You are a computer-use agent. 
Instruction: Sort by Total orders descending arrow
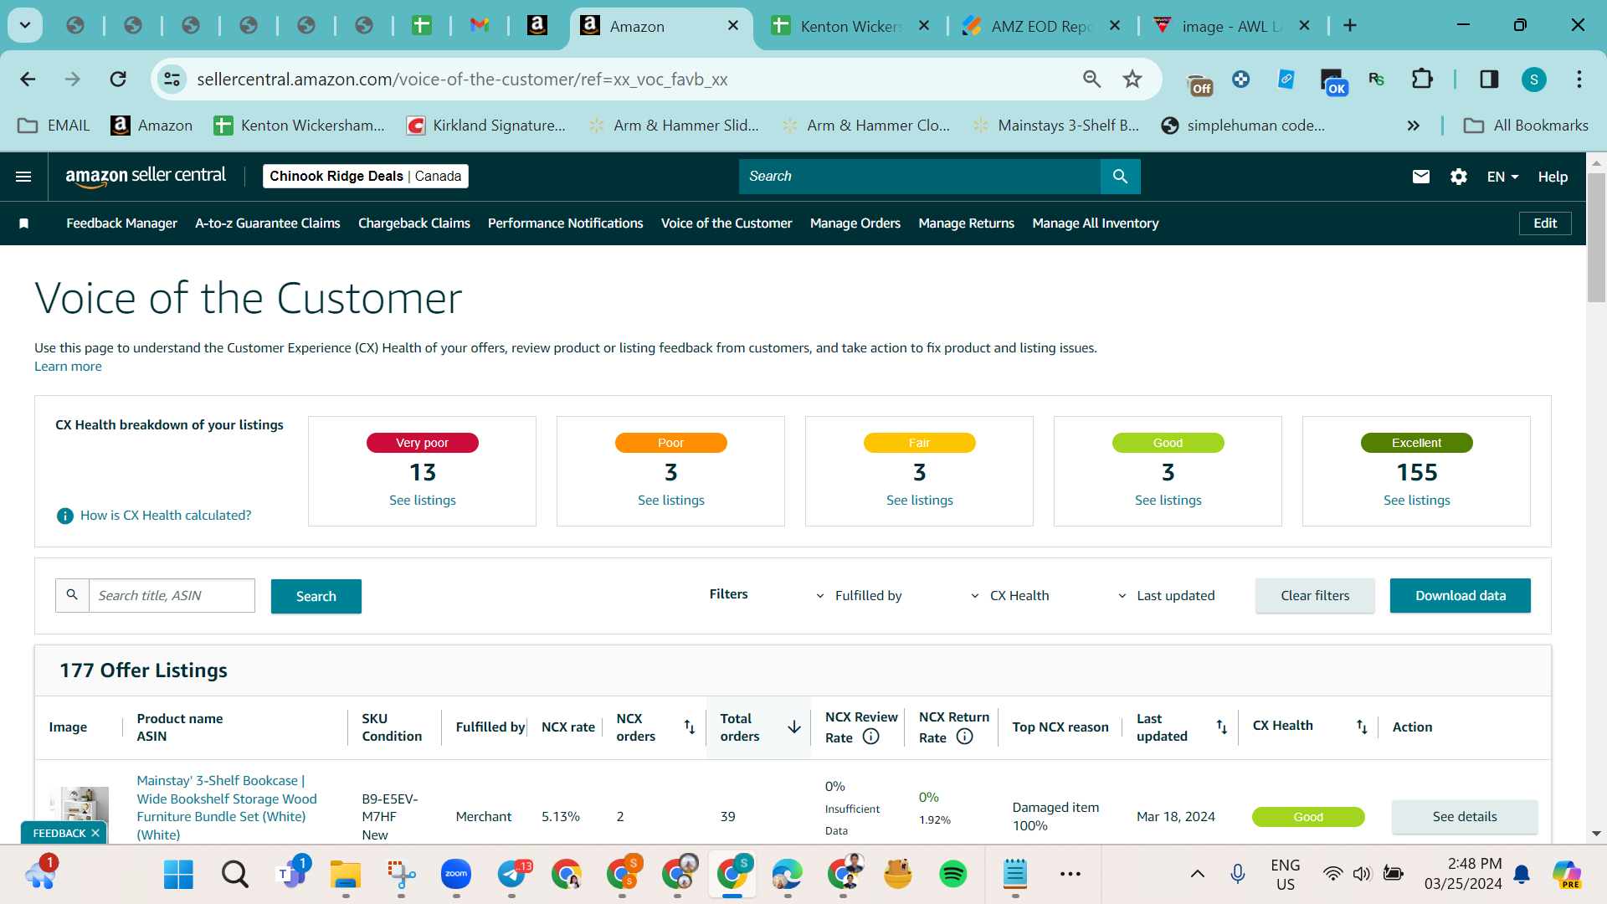click(794, 727)
